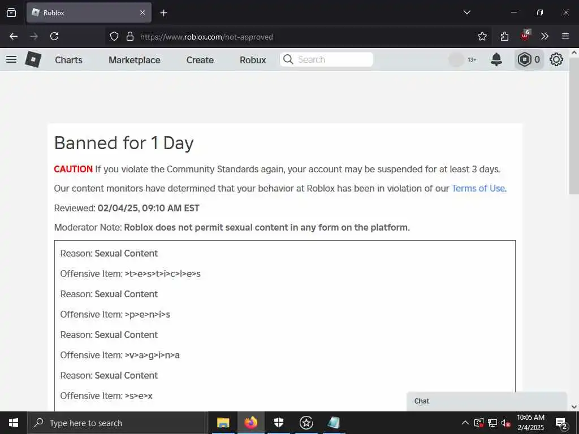This screenshot has width=579, height=434.
Task: Open File Explorer from the taskbar
Action: tap(223, 423)
